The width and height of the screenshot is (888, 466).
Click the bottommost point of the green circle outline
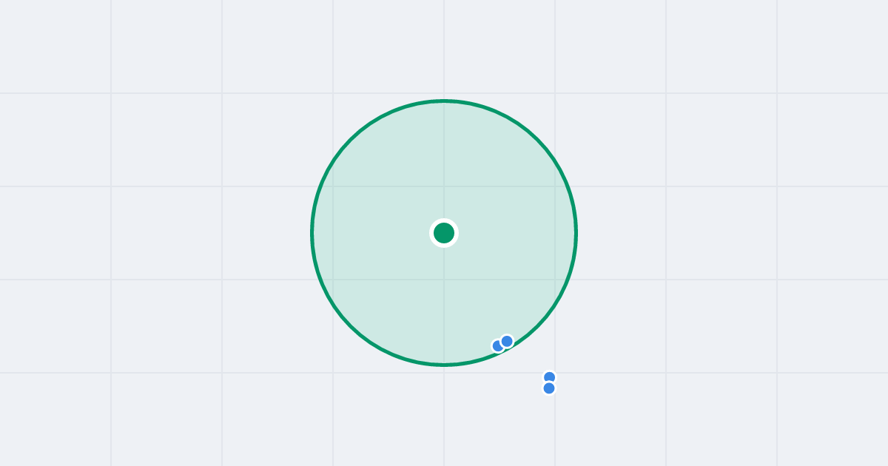pos(444,365)
